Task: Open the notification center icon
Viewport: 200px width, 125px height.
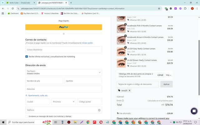Action: tap(195, 122)
